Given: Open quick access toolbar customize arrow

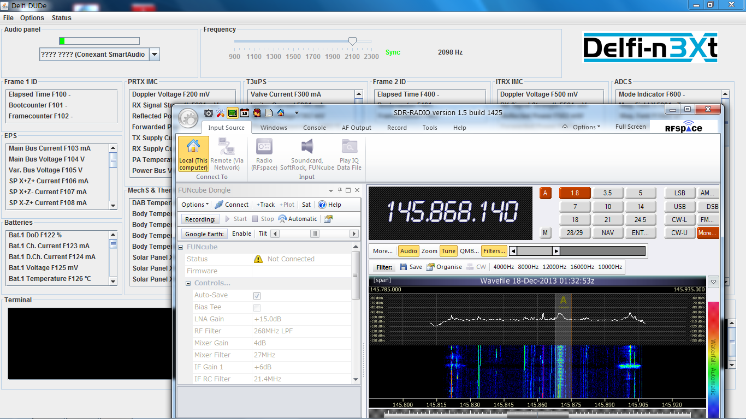Looking at the screenshot, I should [x=297, y=113].
